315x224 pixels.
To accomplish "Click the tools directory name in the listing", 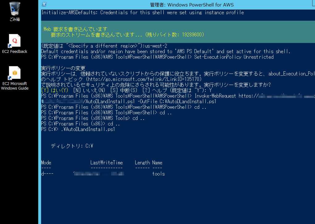I will pyautogui.click(x=158, y=174).
